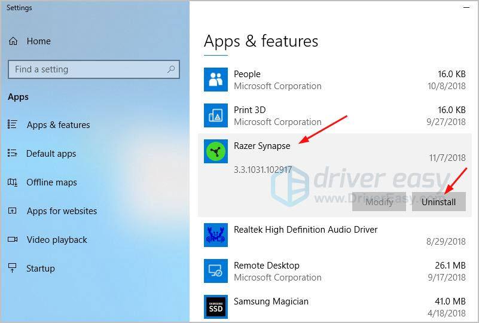
Task: Click the Razer Synapse version 3.3.1031.102917
Action: pyautogui.click(x=263, y=170)
